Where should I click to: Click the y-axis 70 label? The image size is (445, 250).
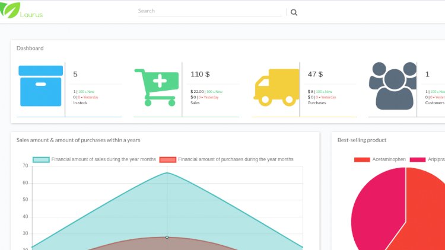coord(26,166)
